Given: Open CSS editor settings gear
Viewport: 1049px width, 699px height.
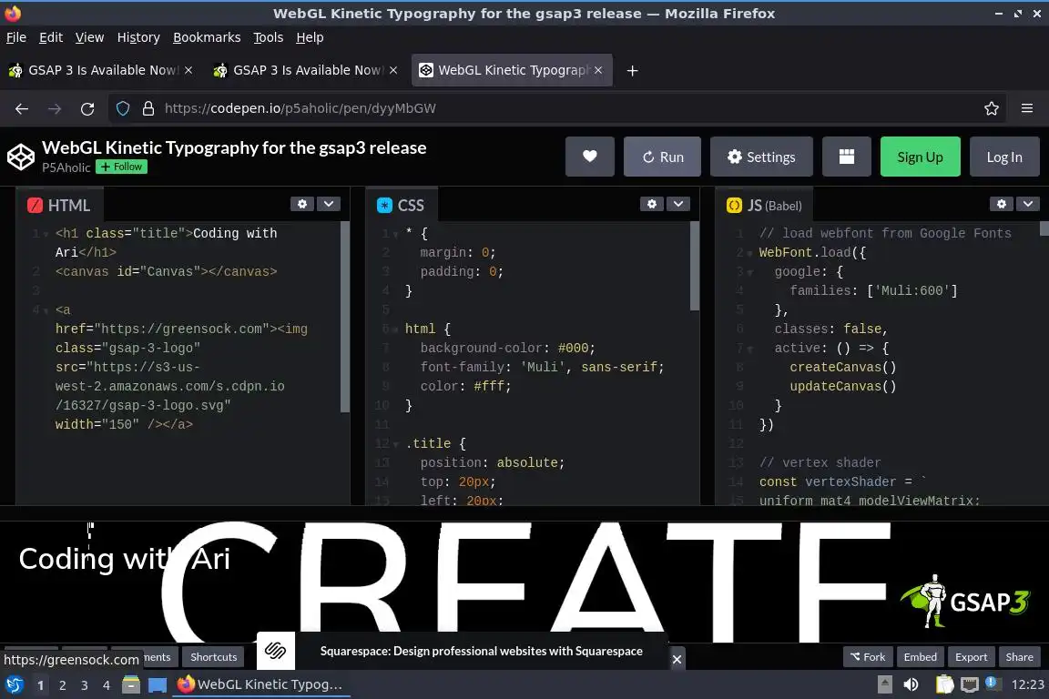Looking at the screenshot, I should click(x=652, y=204).
